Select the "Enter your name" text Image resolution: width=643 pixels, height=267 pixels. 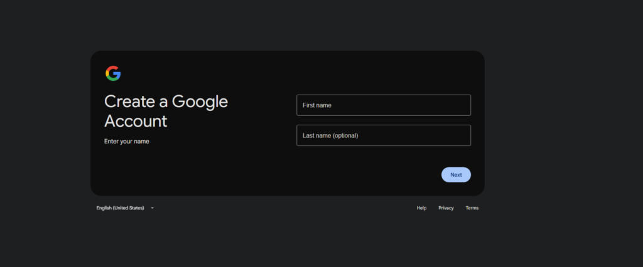[x=127, y=141]
